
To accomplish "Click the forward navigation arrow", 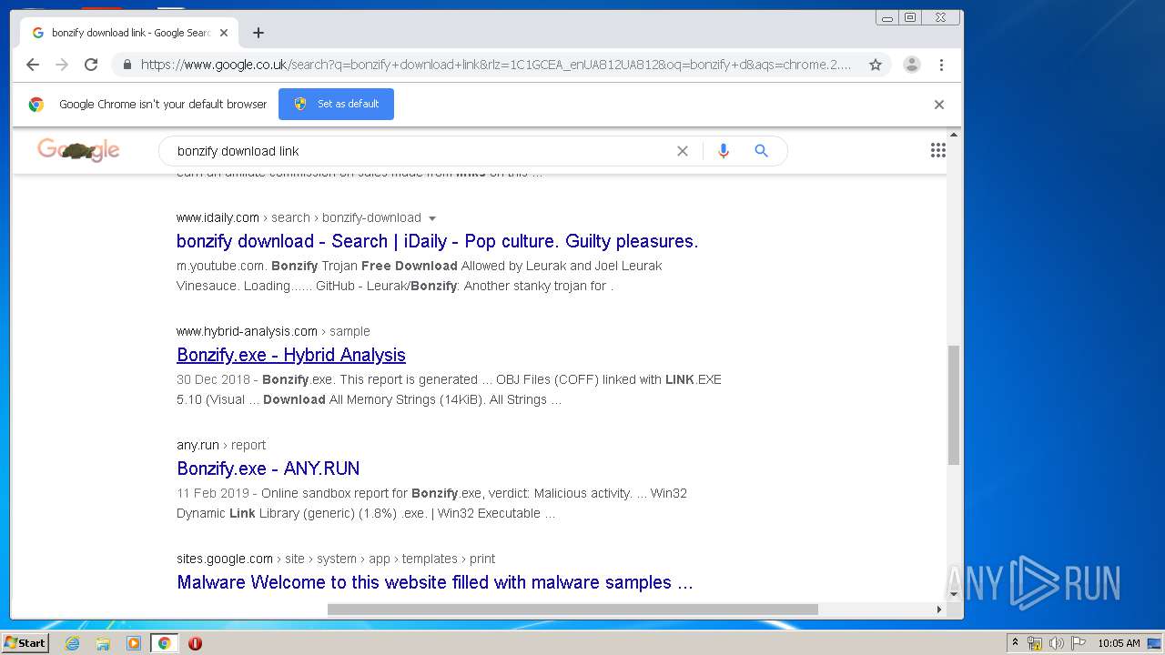I will pyautogui.click(x=62, y=65).
